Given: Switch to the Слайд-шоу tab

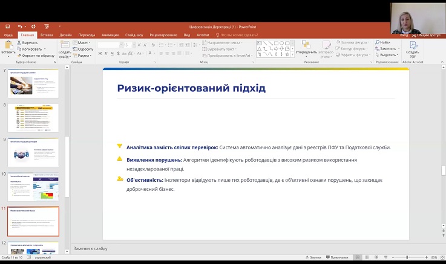Looking at the screenshot, I should point(134,35).
